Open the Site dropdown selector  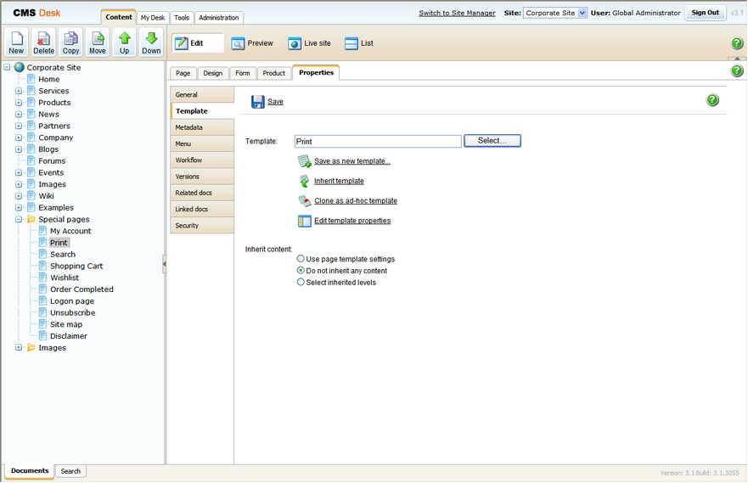point(555,13)
